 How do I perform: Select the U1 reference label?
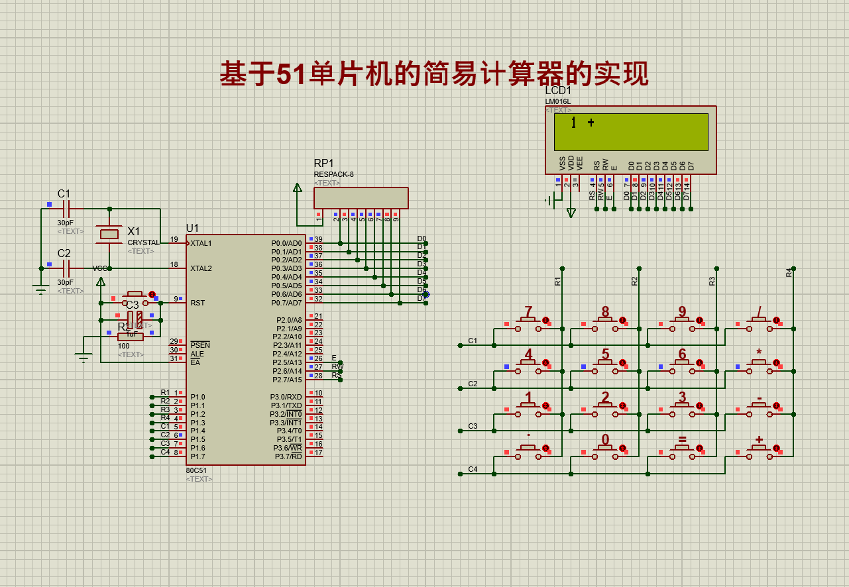pos(192,228)
